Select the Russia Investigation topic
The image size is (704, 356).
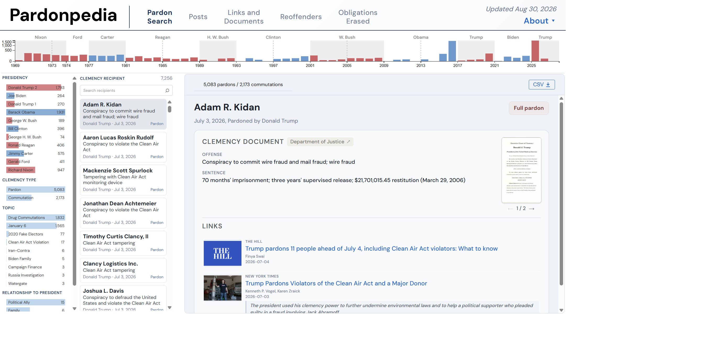coord(36,275)
